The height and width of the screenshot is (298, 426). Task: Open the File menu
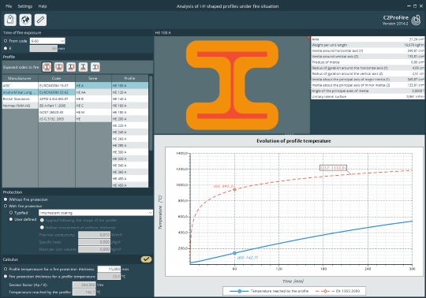coord(9,6)
